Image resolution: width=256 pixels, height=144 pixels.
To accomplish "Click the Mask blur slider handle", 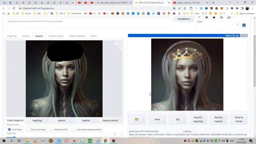I will coord(14,138).
